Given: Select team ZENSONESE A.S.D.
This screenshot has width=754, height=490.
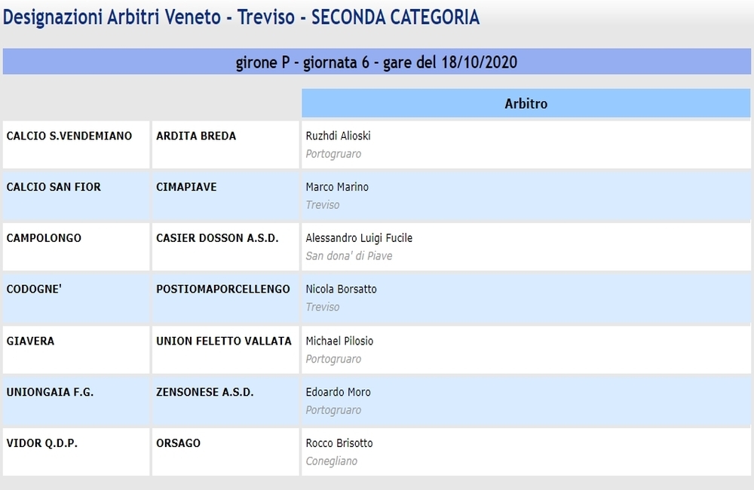Looking at the screenshot, I should (205, 392).
